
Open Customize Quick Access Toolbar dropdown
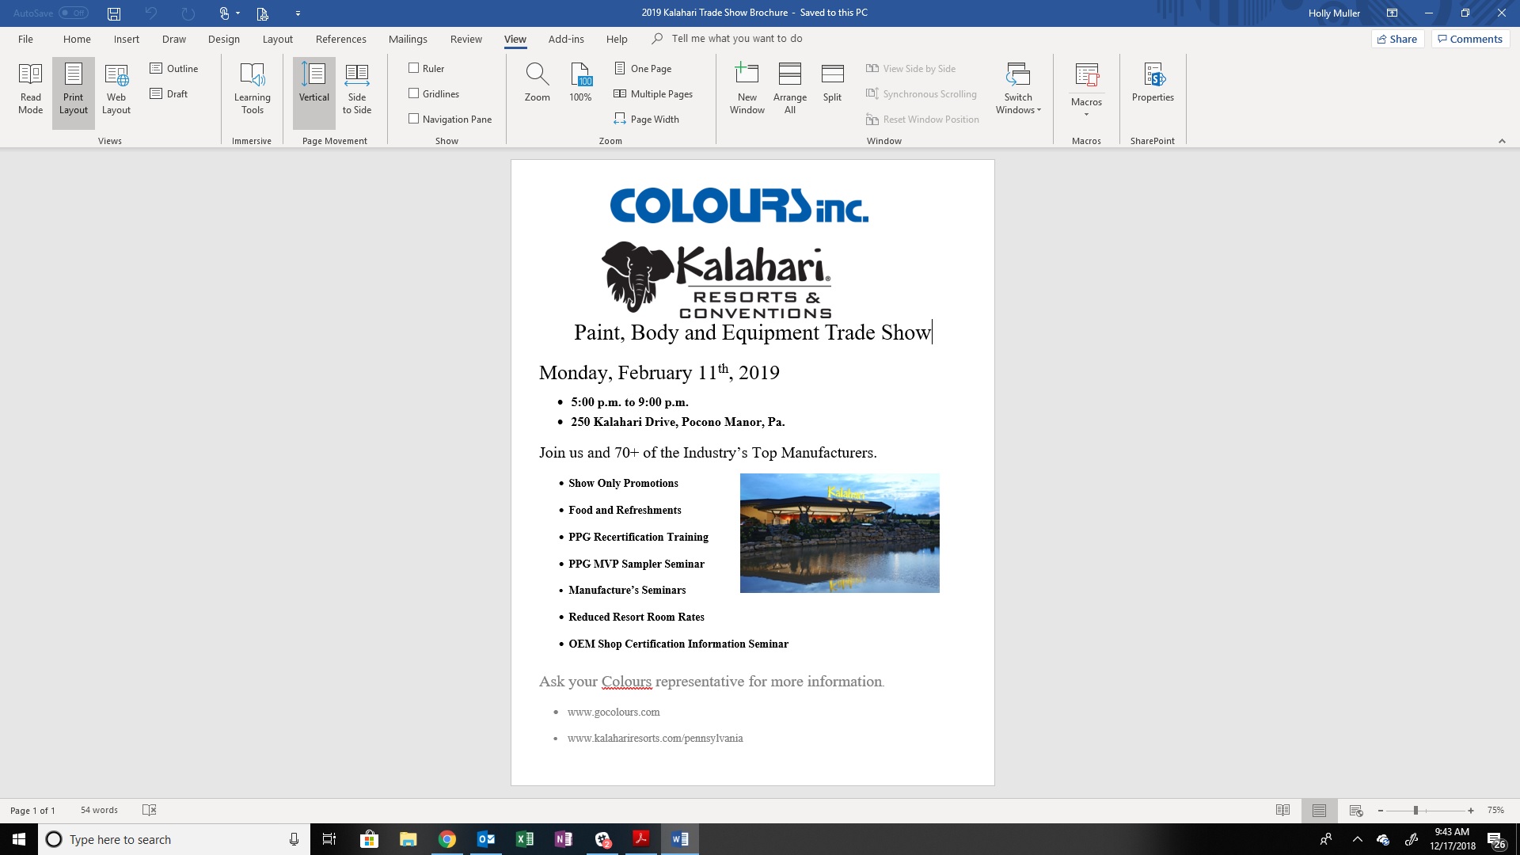coord(298,13)
